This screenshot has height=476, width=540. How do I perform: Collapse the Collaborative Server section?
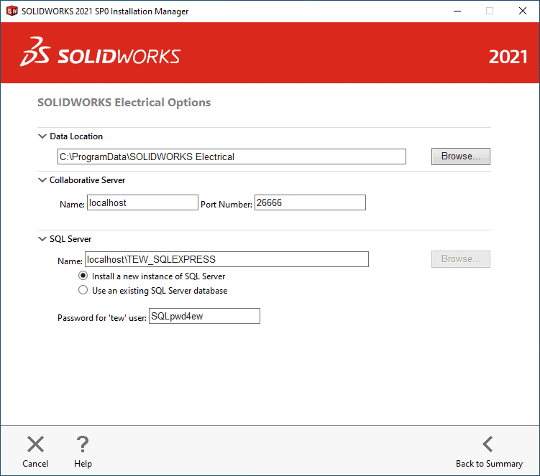(42, 180)
